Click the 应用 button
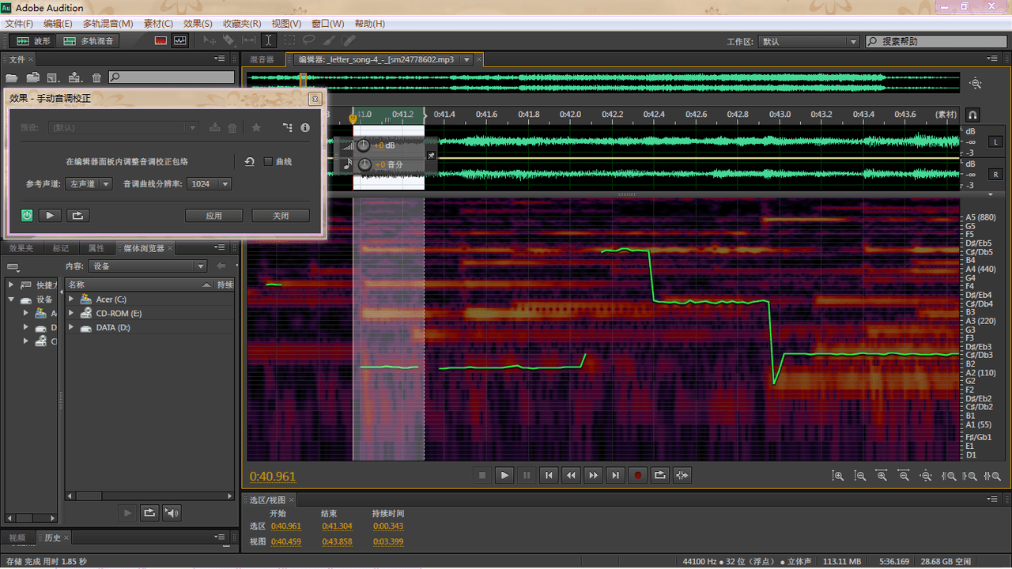1012x569 pixels. pyautogui.click(x=213, y=215)
